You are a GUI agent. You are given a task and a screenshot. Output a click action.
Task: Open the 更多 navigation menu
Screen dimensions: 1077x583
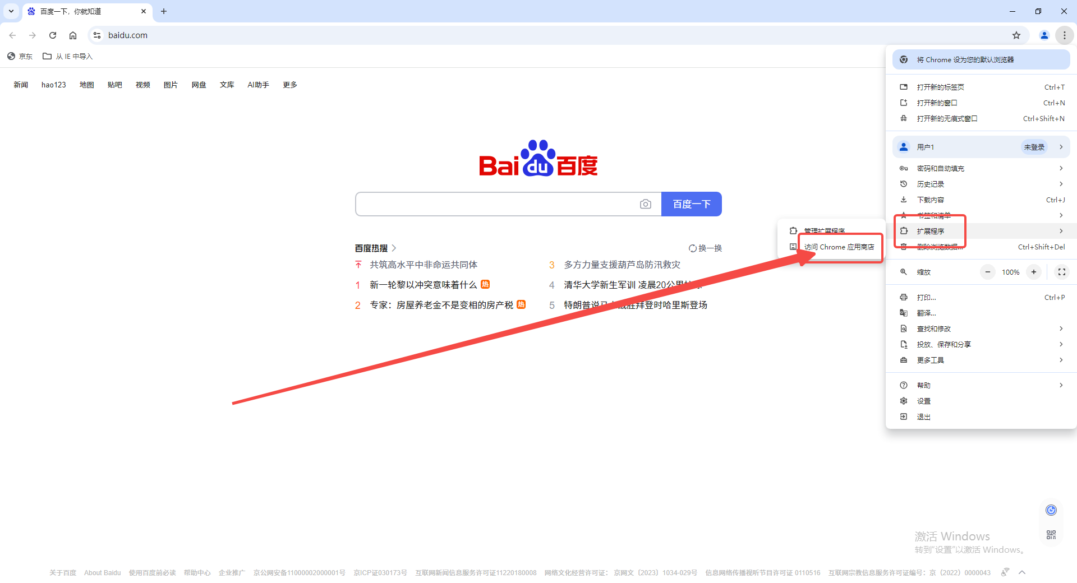[290, 85]
